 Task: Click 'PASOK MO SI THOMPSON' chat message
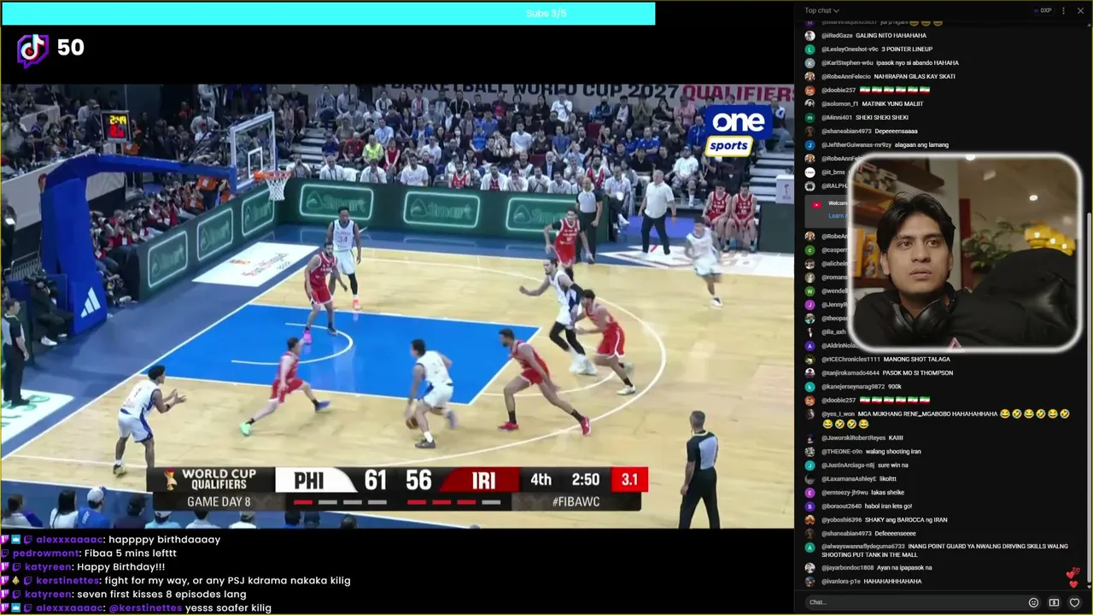tap(919, 373)
